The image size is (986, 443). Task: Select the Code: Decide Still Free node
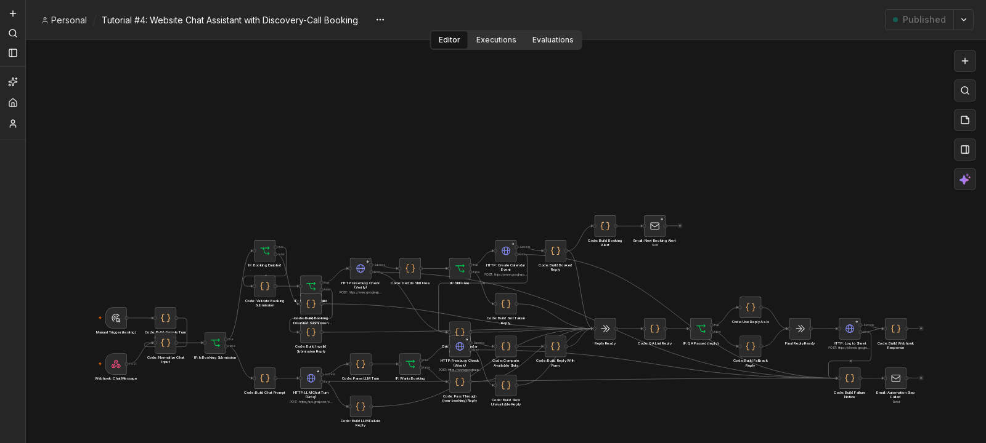(x=410, y=269)
